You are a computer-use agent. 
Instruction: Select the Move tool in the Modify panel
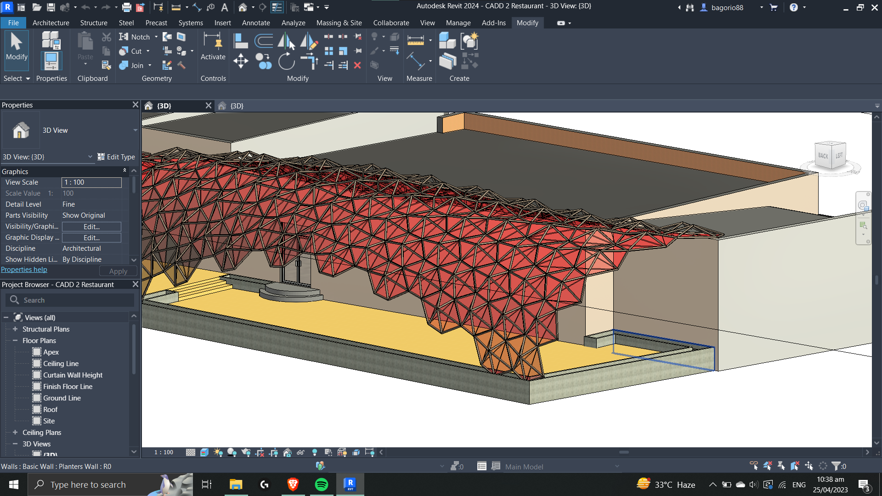coord(241,61)
